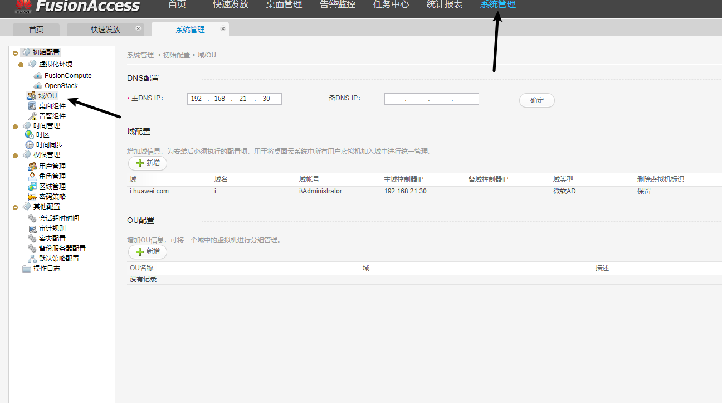Collapse the 权限管理 tree node
This screenshot has height=403, width=722.
15,154
